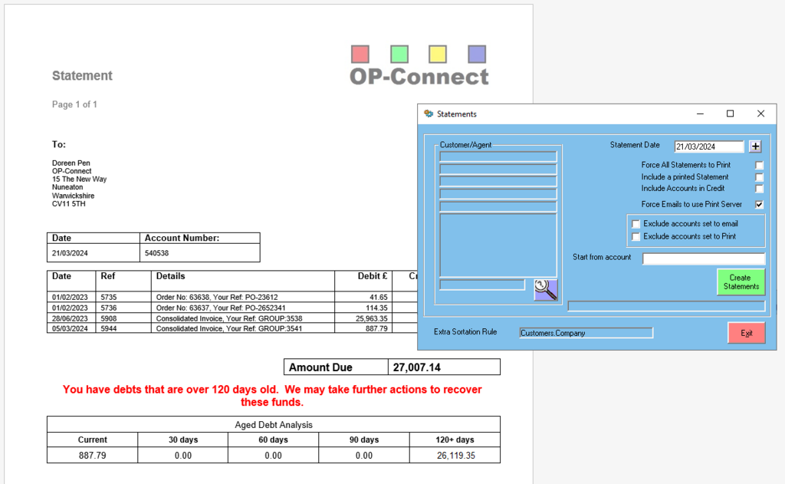Enable Force All Statements to Print
Screen dimensions: 785x484
(x=760, y=165)
